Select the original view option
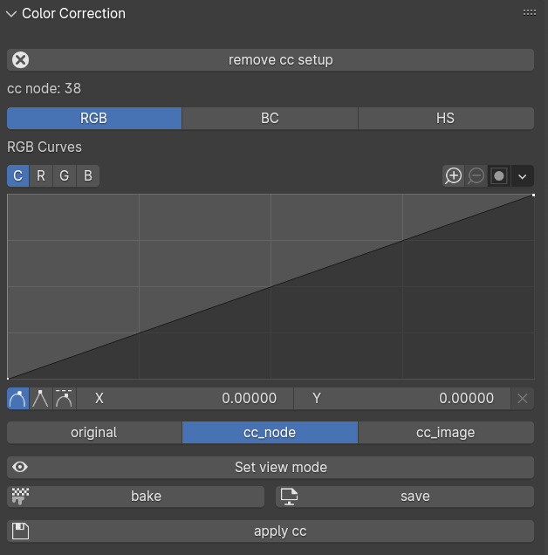Viewport: 548px width, 555px height. [x=94, y=433]
